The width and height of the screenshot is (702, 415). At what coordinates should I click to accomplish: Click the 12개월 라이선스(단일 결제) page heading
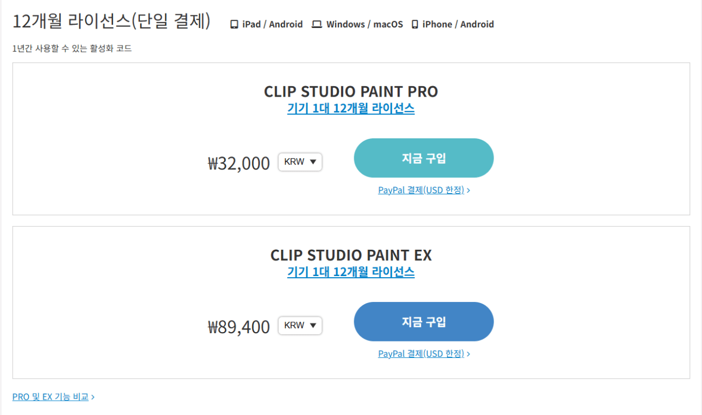(111, 20)
